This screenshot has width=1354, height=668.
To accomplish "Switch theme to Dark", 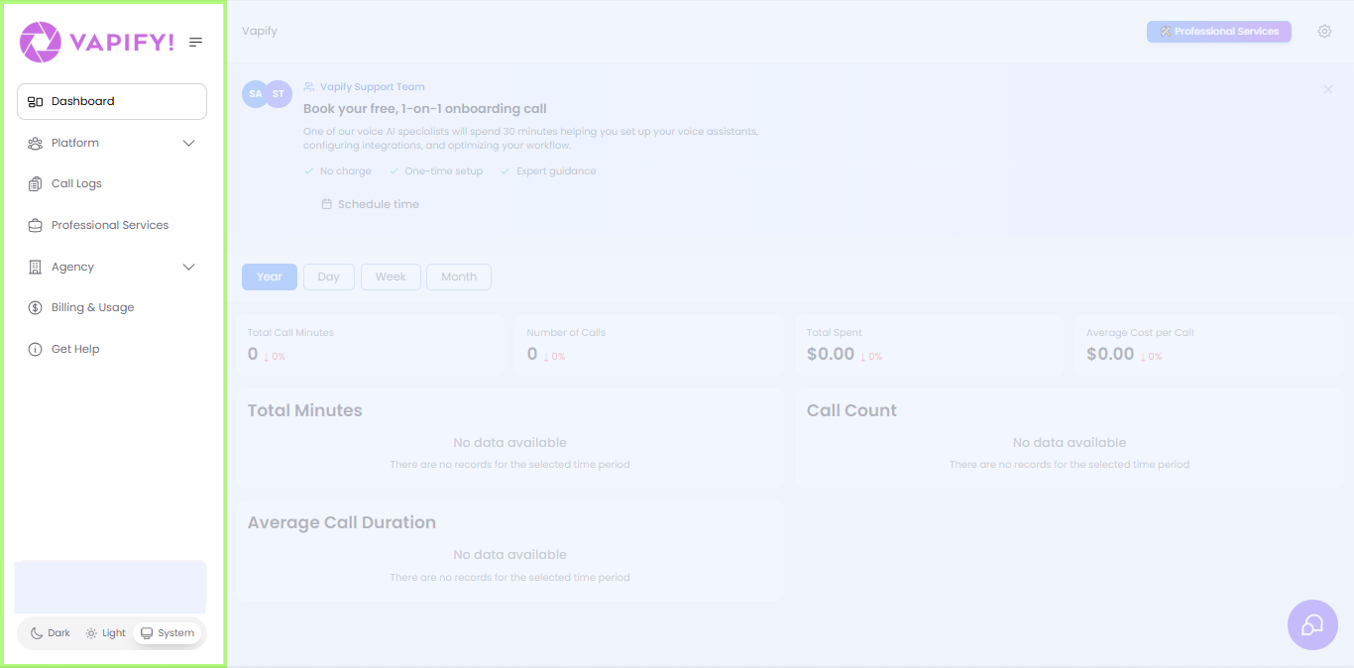I will point(50,633).
